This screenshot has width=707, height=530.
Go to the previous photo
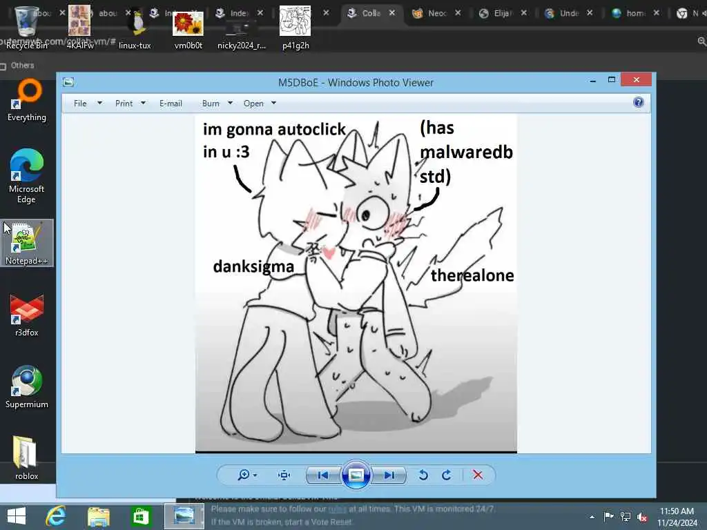click(323, 475)
